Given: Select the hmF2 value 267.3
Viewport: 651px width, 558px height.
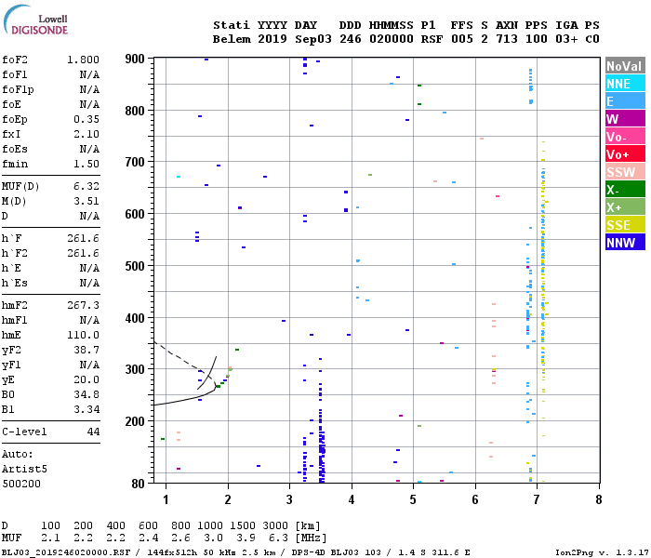Looking at the screenshot, I should click(x=83, y=305).
